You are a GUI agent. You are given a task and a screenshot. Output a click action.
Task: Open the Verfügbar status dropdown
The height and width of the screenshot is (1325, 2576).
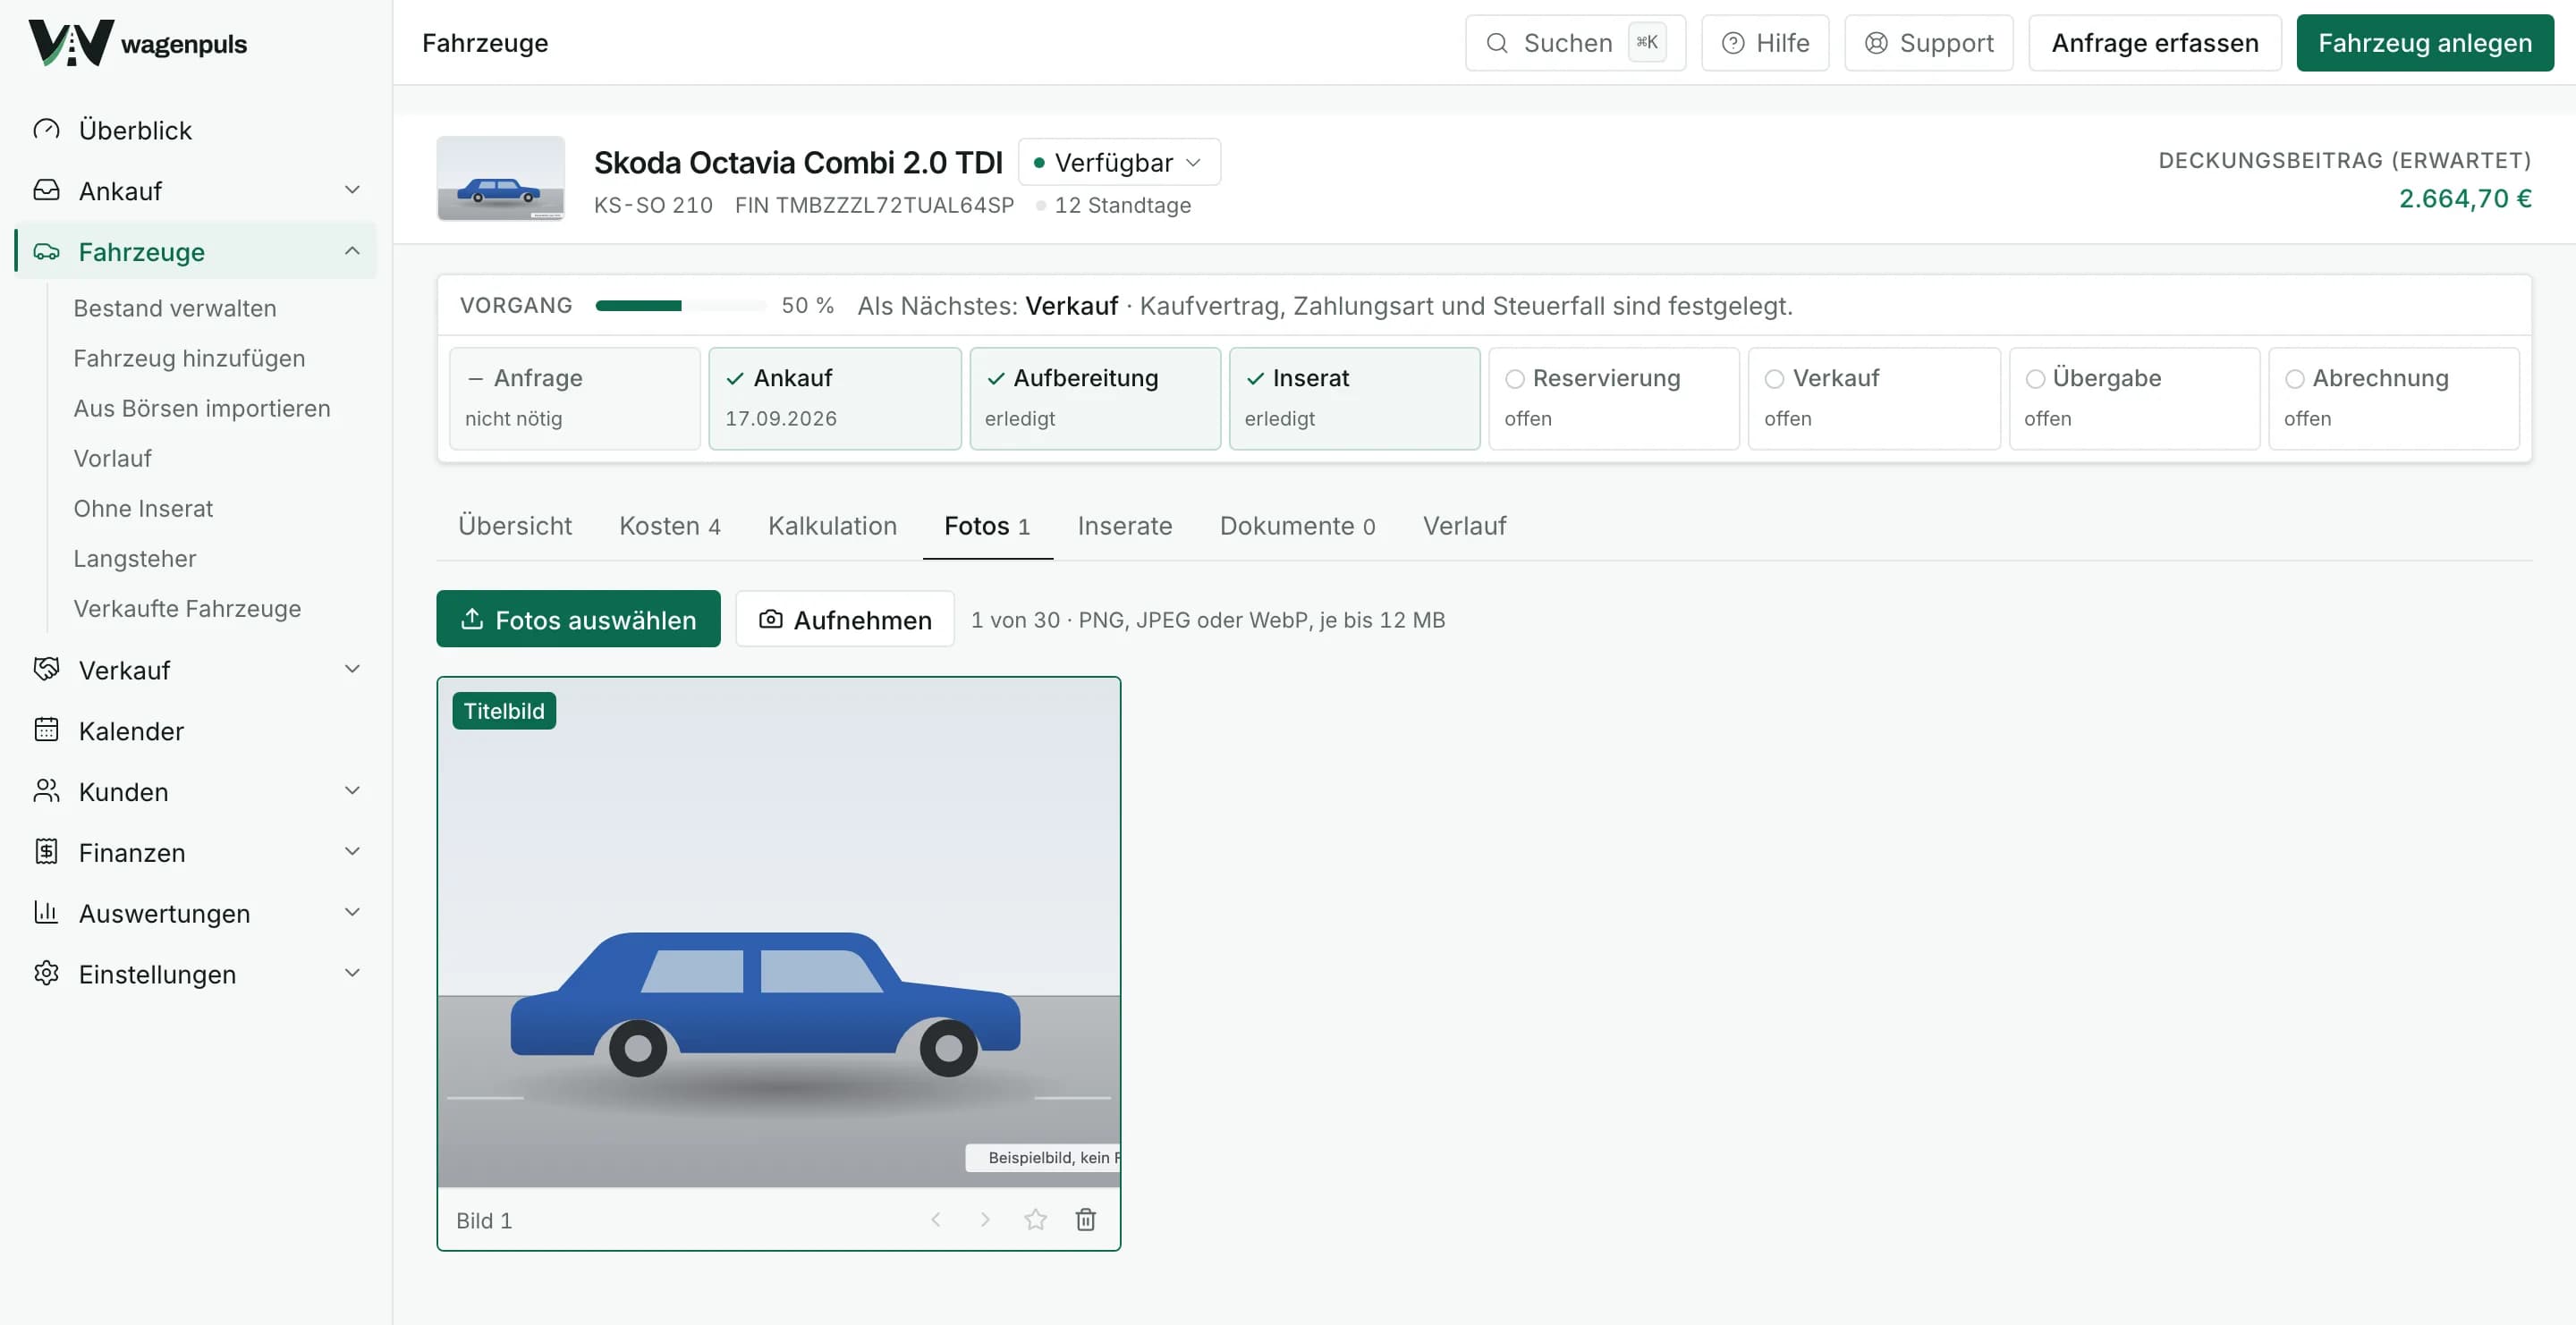click(1119, 162)
